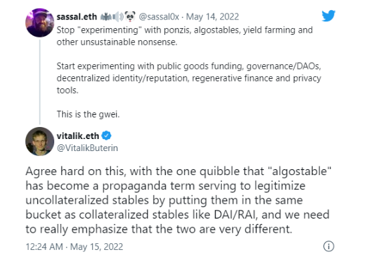366x256 pixels.
Task: Click the Twitter bird logo
Action: tap(329, 15)
